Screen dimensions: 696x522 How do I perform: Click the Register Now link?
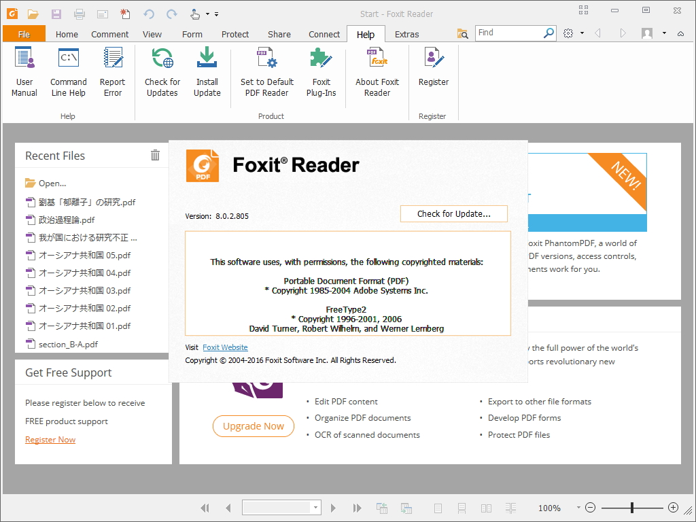[x=50, y=440]
